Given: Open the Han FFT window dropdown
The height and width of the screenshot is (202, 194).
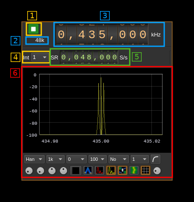Looking at the screenshot, I should (x=34, y=159).
